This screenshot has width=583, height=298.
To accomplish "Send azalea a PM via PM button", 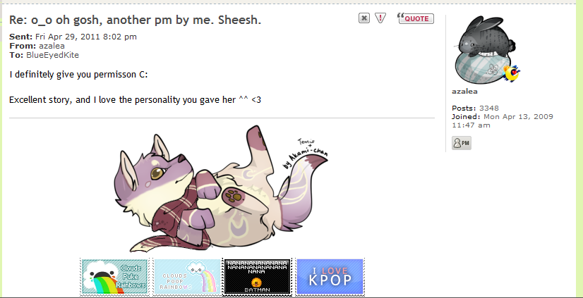I will [x=462, y=143].
